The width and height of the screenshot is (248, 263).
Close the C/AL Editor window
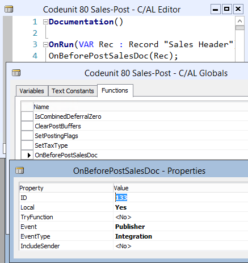238,9
